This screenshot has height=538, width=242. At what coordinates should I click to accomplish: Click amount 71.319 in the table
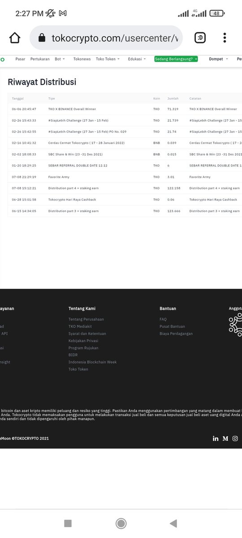(x=173, y=109)
